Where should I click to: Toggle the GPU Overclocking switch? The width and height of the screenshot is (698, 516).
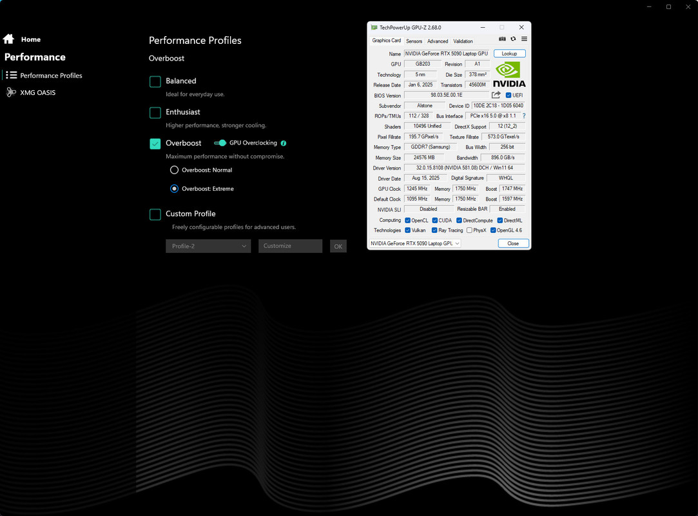[220, 143]
